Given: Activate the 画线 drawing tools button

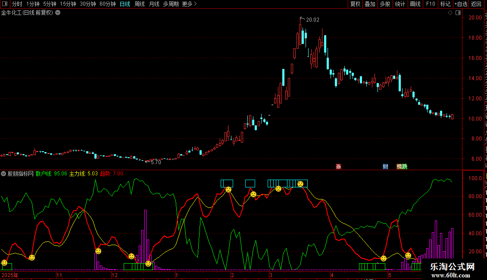Looking at the screenshot, I should (415, 4).
